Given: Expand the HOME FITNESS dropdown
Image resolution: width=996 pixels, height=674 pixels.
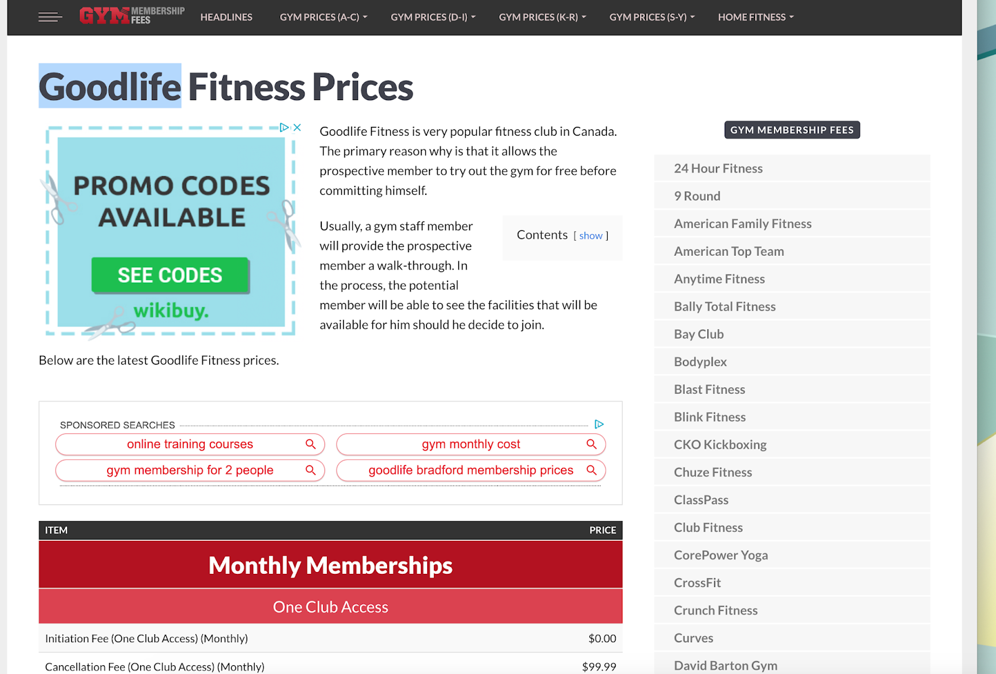Looking at the screenshot, I should coord(755,17).
